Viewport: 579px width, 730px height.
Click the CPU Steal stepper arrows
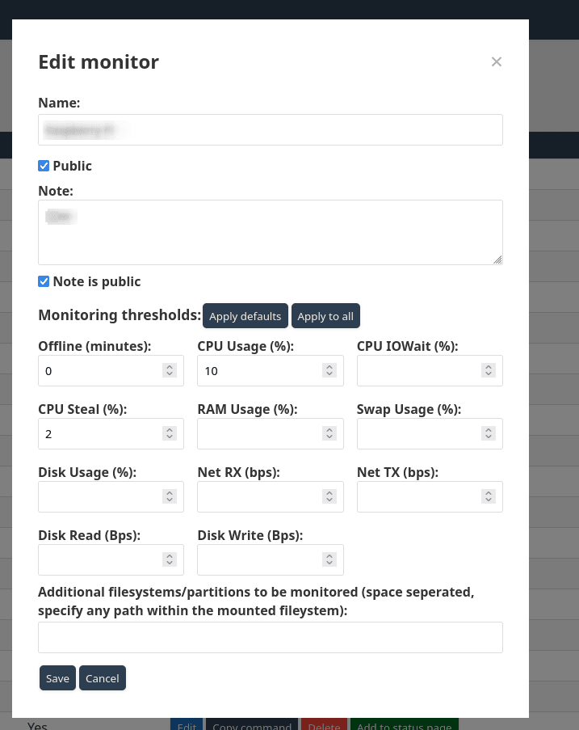tap(170, 433)
